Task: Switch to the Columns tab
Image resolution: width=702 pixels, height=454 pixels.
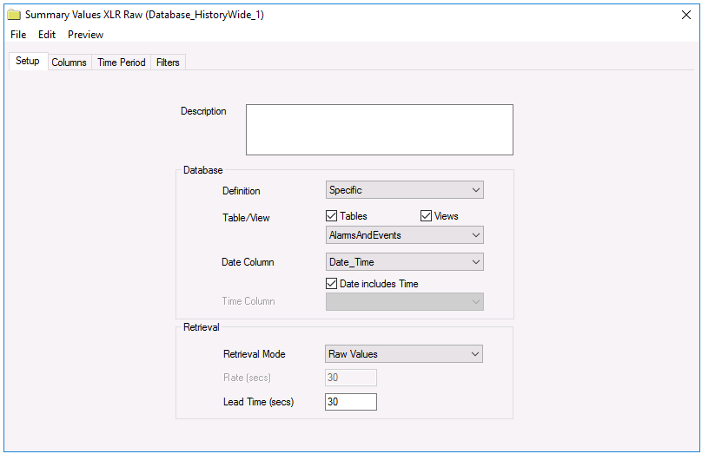Action: pos(69,63)
